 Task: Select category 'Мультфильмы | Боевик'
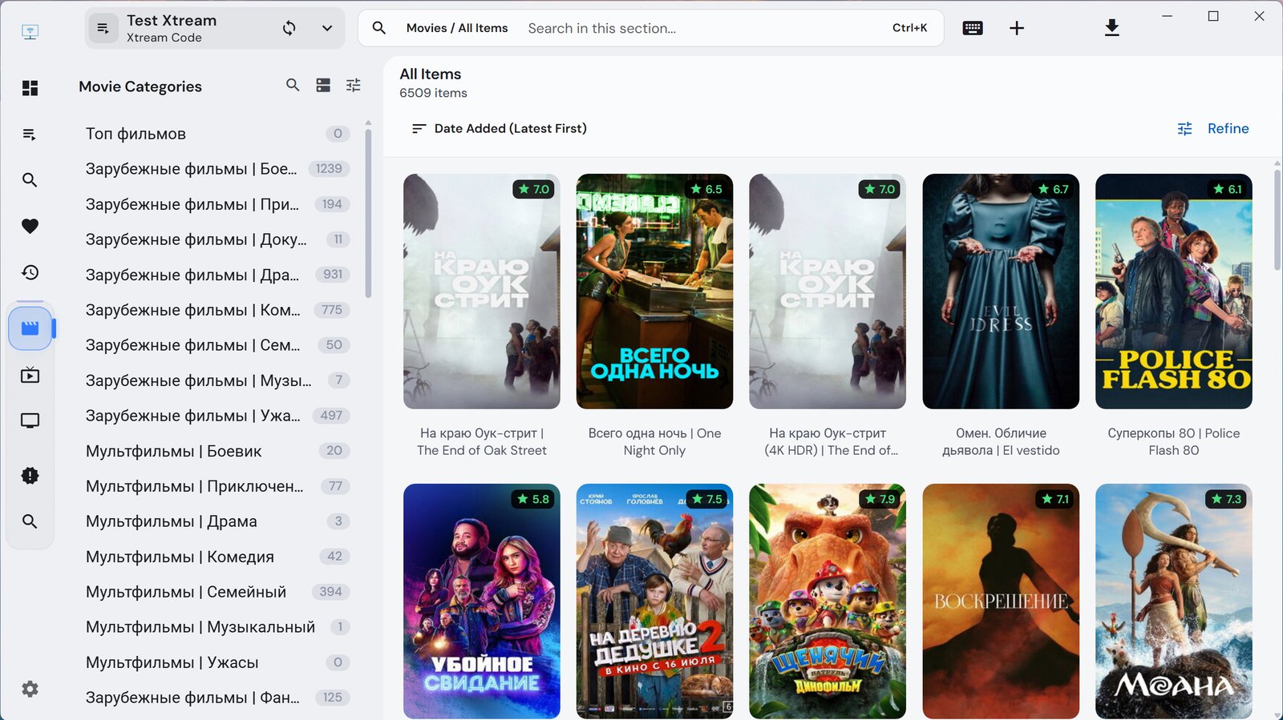[x=217, y=451]
